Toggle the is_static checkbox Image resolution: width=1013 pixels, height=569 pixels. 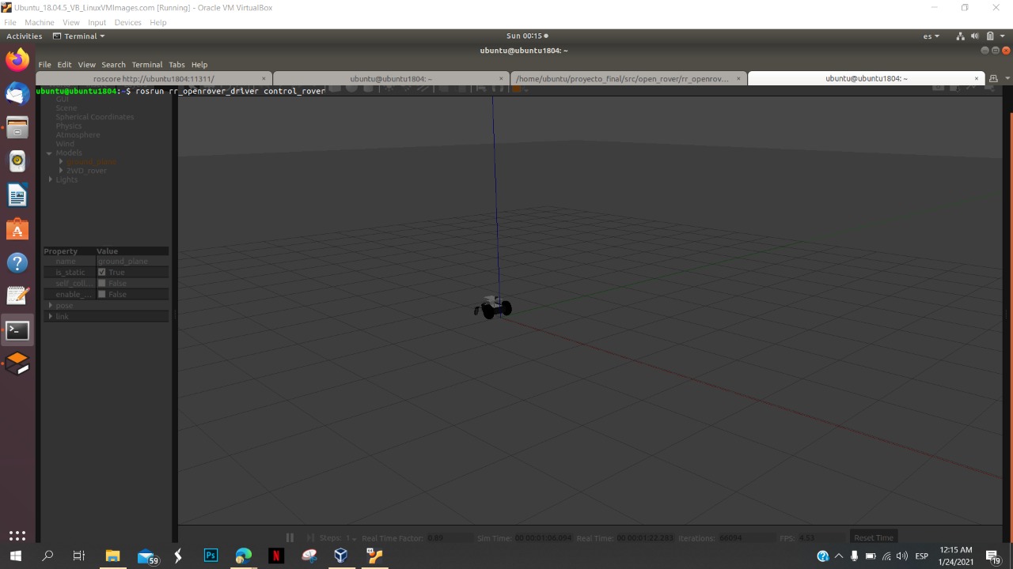coord(101,272)
